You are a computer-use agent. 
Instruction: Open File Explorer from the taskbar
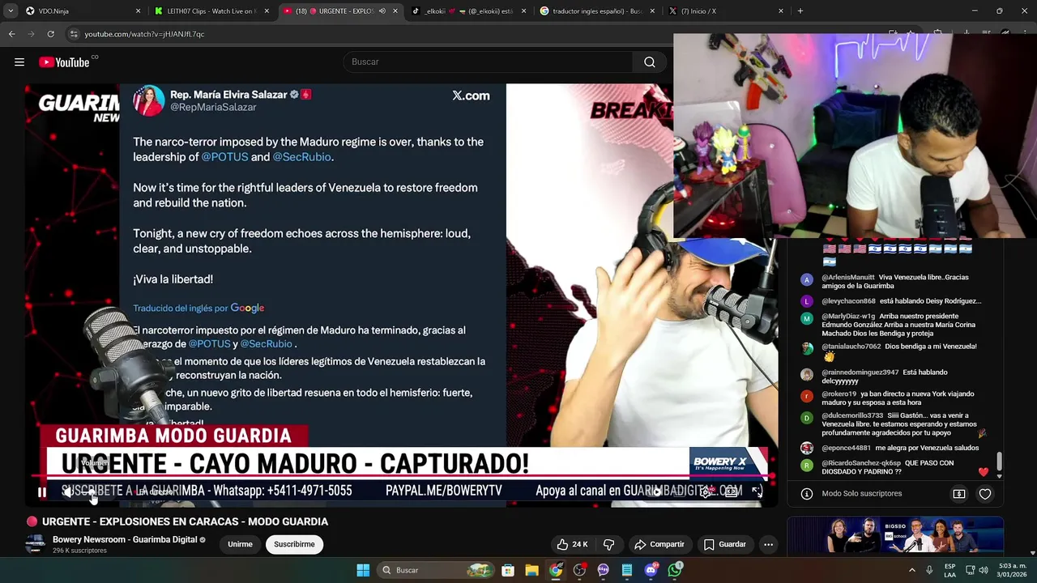point(531,570)
